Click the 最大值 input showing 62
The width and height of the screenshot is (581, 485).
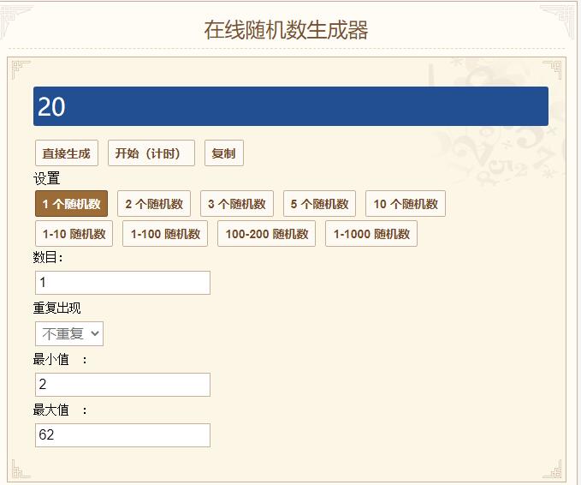pyautogui.click(x=122, y=435)
